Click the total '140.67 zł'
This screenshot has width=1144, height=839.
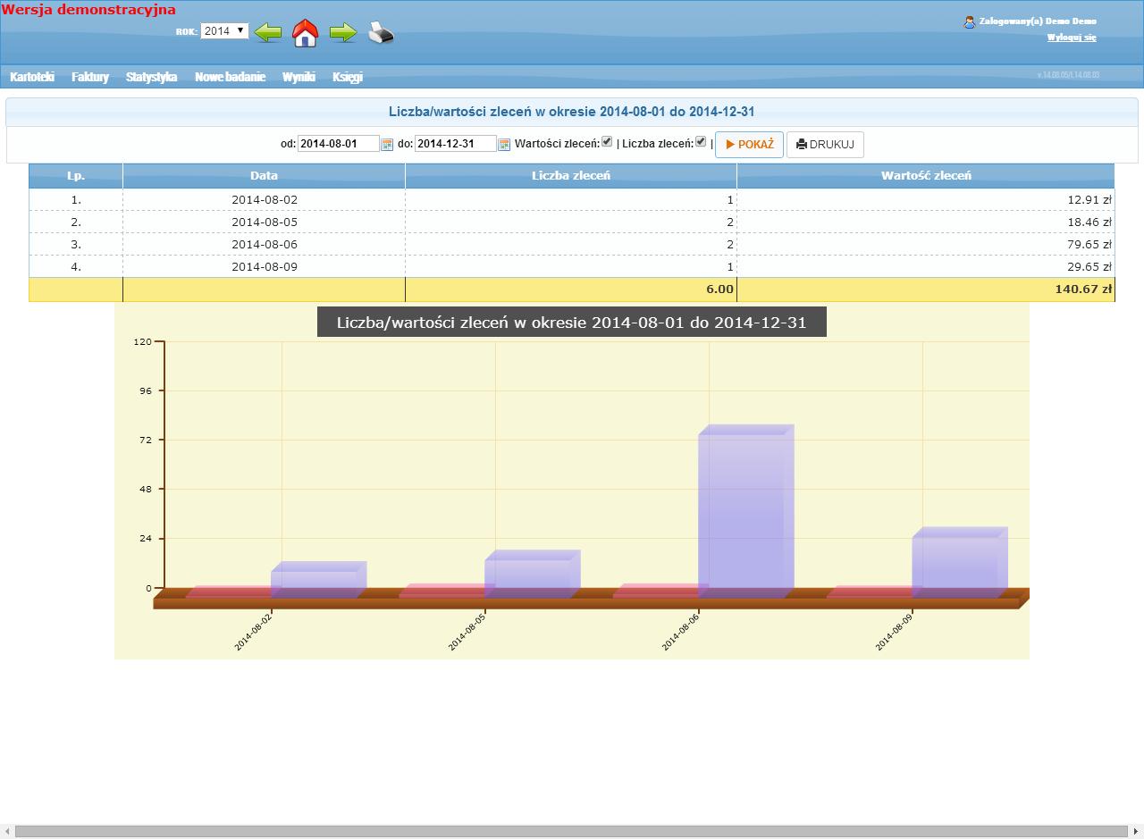tap(1083, 289)
